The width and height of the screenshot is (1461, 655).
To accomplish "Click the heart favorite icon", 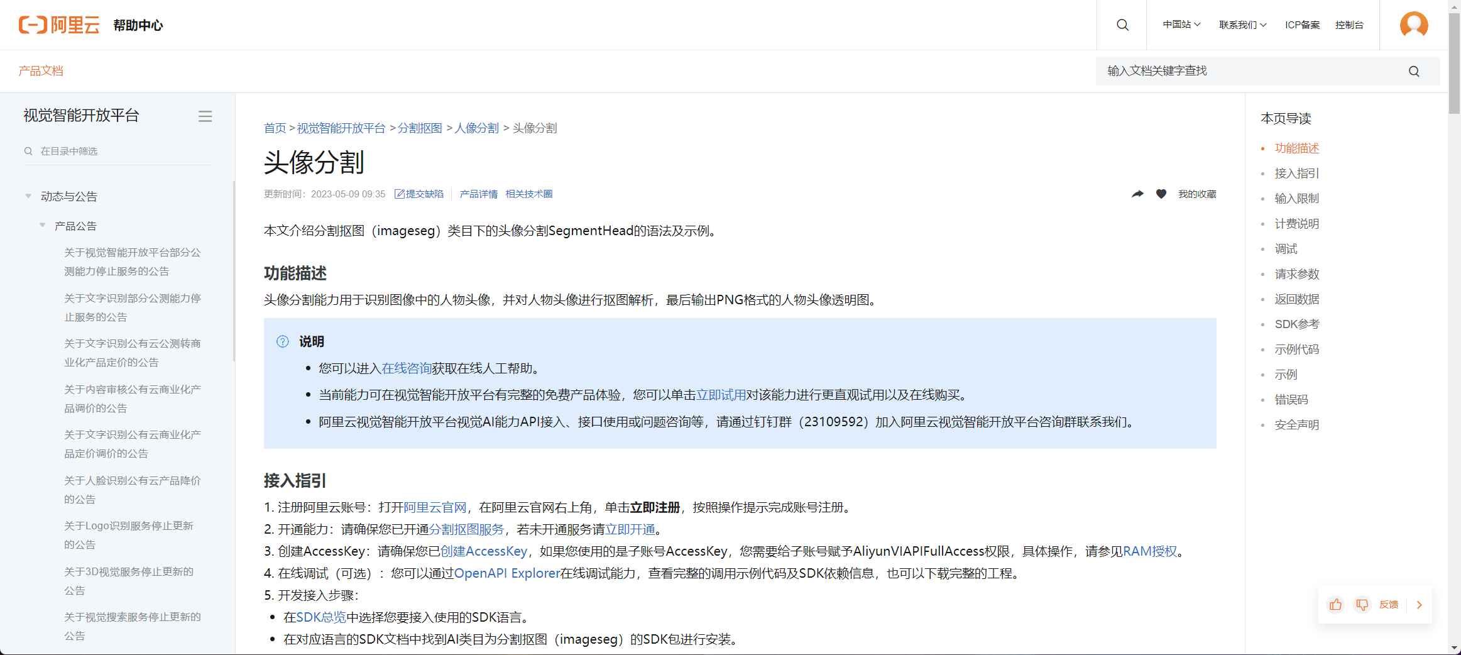I will pos(1161,194).
